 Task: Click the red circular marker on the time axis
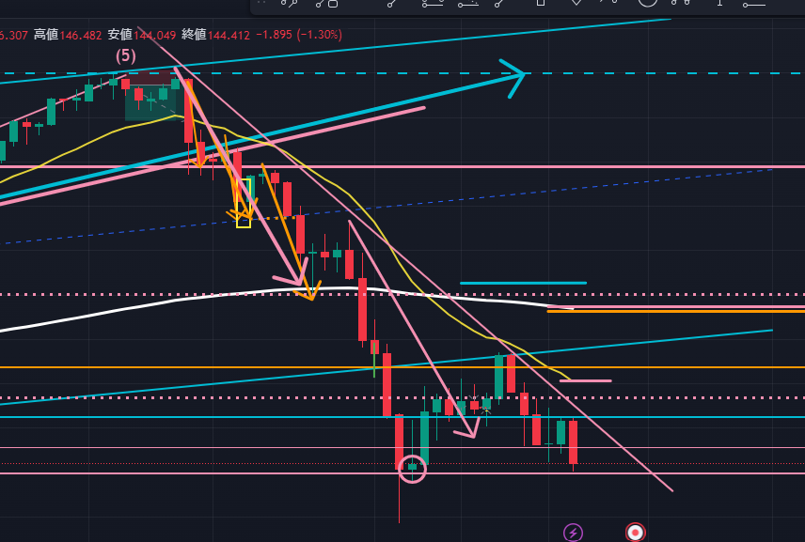(x=635, y=533)
